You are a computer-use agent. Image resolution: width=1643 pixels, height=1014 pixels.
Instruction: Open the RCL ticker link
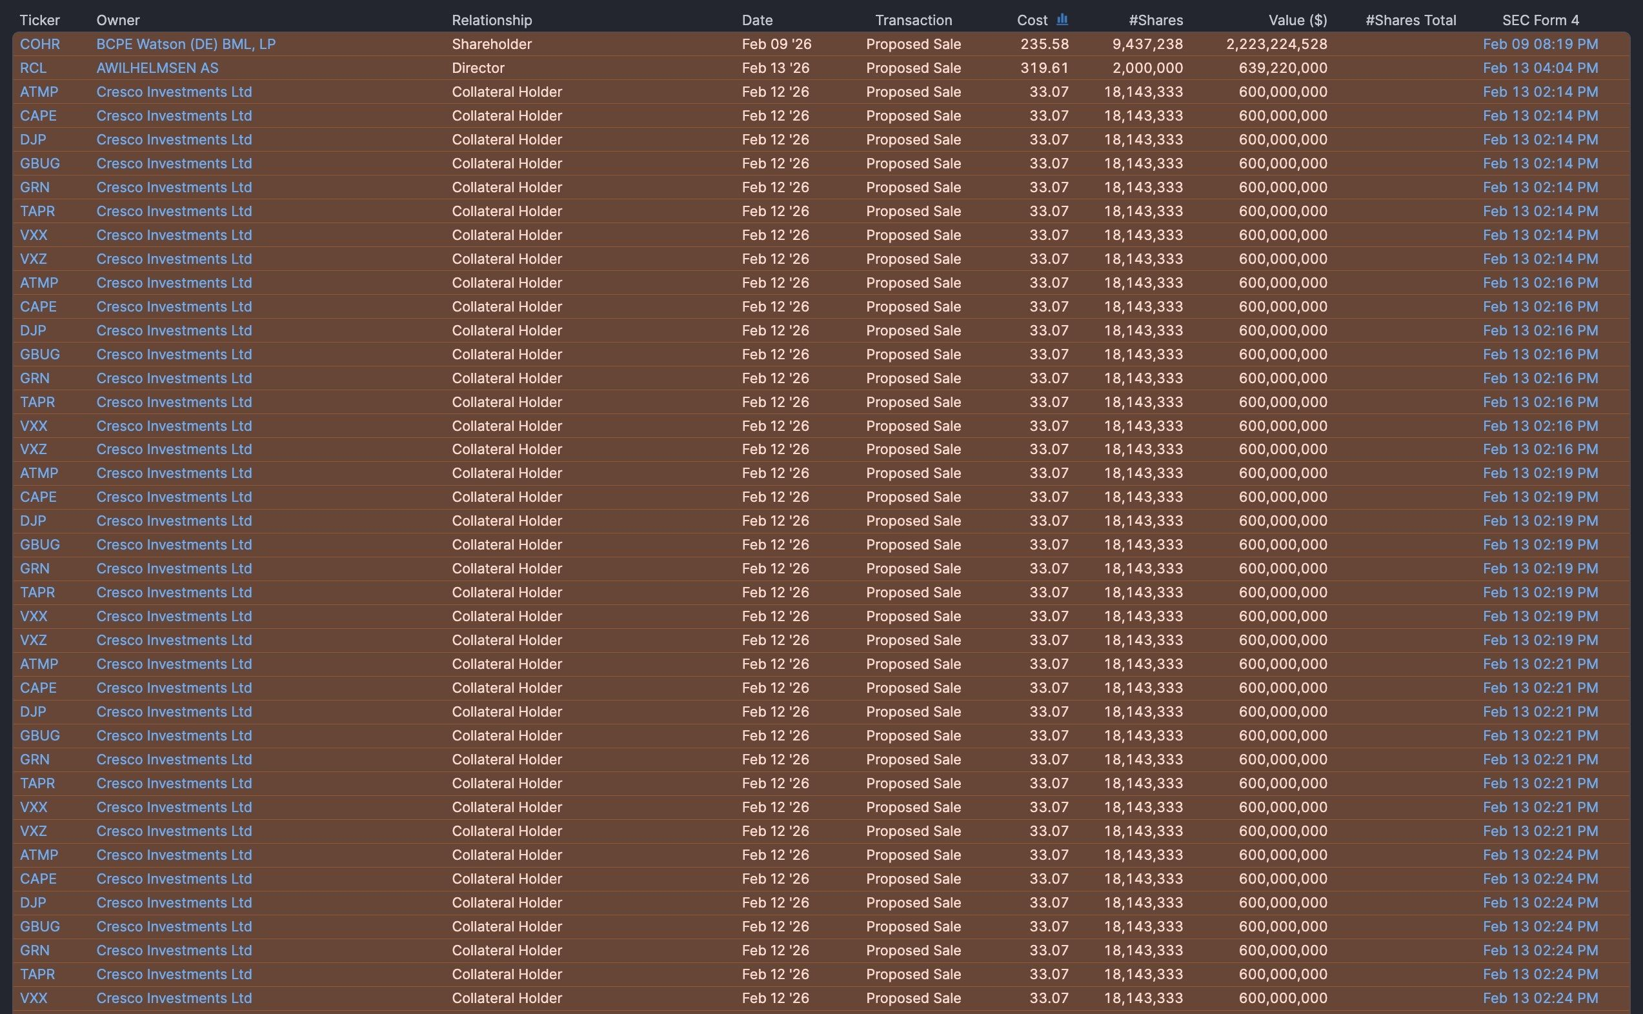pyautogui.click(x=33, y=68)
